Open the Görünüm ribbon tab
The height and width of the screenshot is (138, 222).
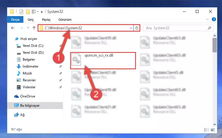click(x=65, y=20)
